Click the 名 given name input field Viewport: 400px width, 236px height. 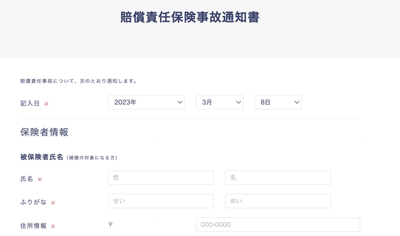[x=278, y=177]
